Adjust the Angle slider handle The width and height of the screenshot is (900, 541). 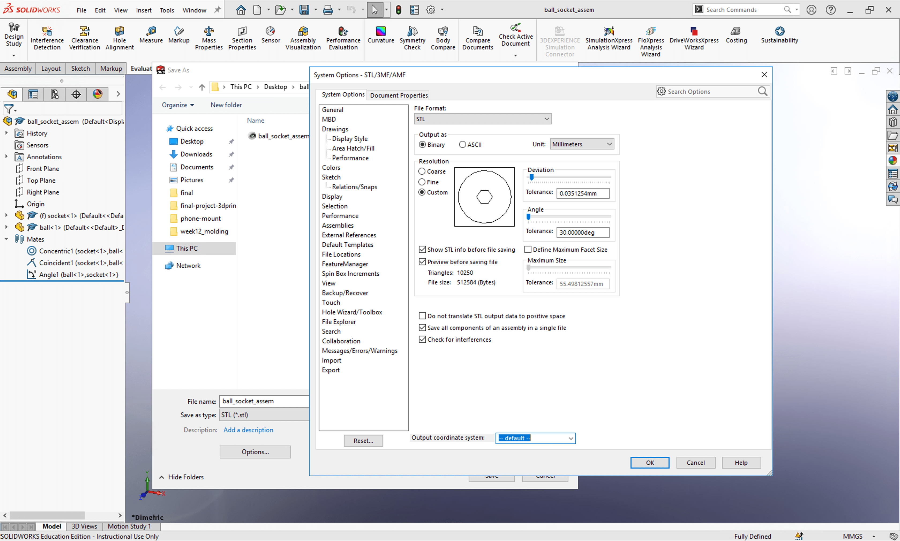pyautogui.click(x=528, y=217)
